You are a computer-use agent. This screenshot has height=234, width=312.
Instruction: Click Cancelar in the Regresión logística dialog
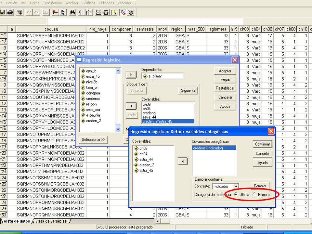coord(225,97)
